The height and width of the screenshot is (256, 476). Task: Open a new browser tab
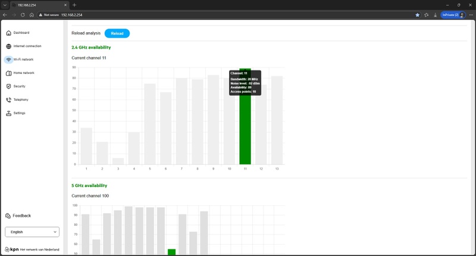click(74, 5)
